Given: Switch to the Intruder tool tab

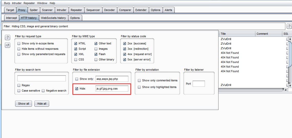Looking at the screenshot, I should pos(62,10).
